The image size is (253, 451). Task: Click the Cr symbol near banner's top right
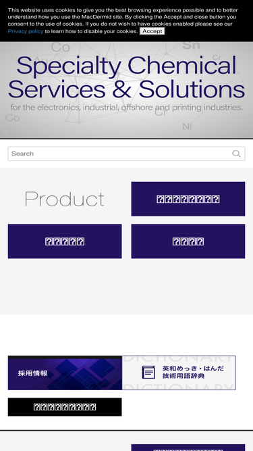click(x=217, y=57)
